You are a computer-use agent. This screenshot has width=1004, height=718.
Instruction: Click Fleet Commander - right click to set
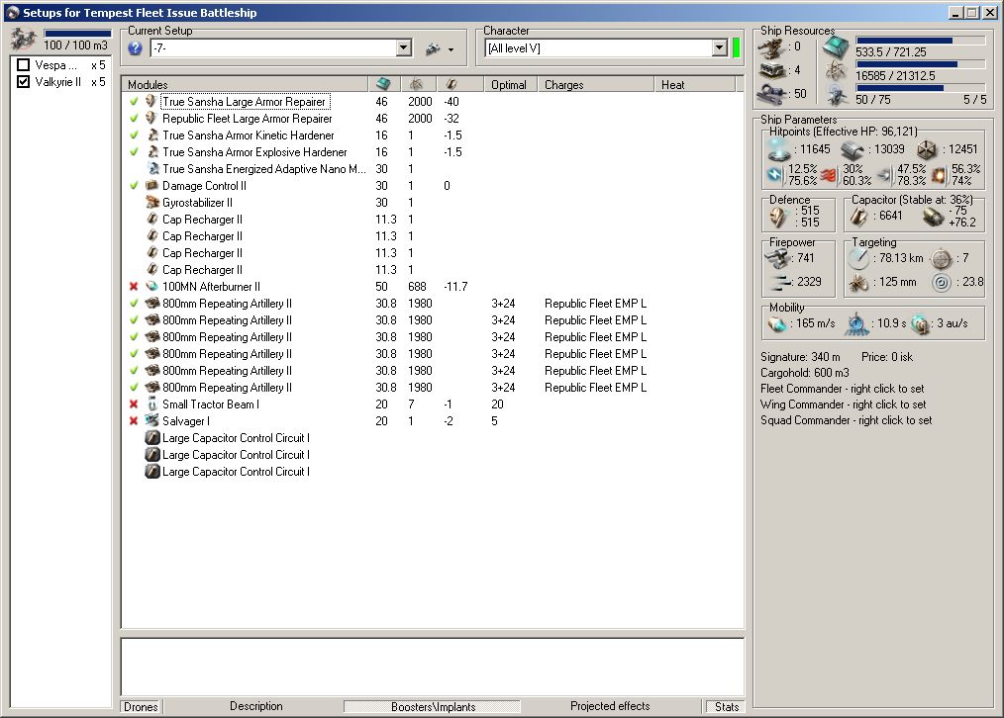pyautogui.click(x=843, y=389)
